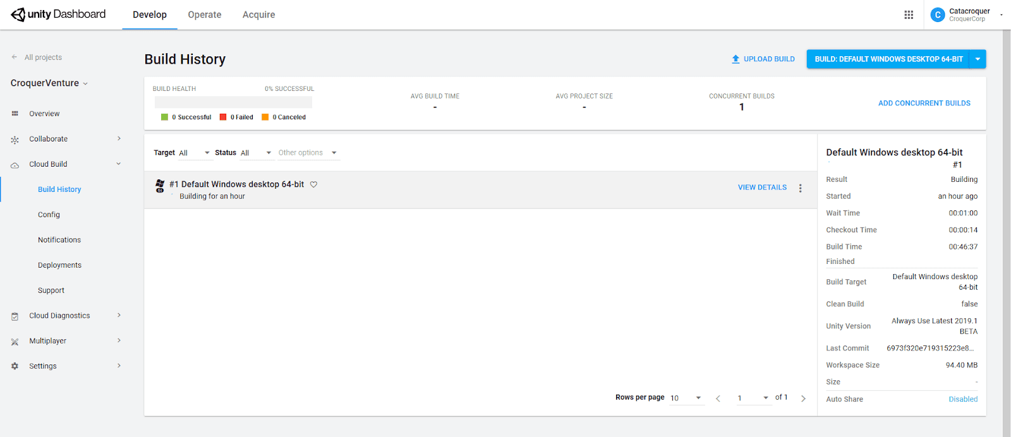Open Config in sidebar

(49, 215)
